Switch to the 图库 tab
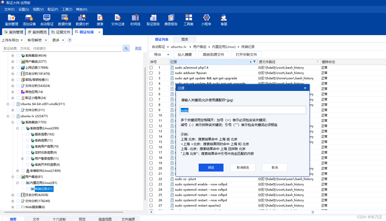Viewport: 386px width, 221px height. coord(185,39)
